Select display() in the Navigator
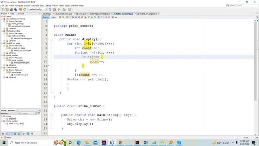The image size is (259, 146). [12, 119]
